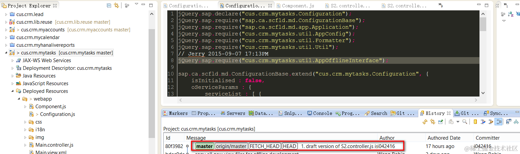Open the Synchronize view tab
This screenshot has width=520, height=154.
tap(496, 113)
